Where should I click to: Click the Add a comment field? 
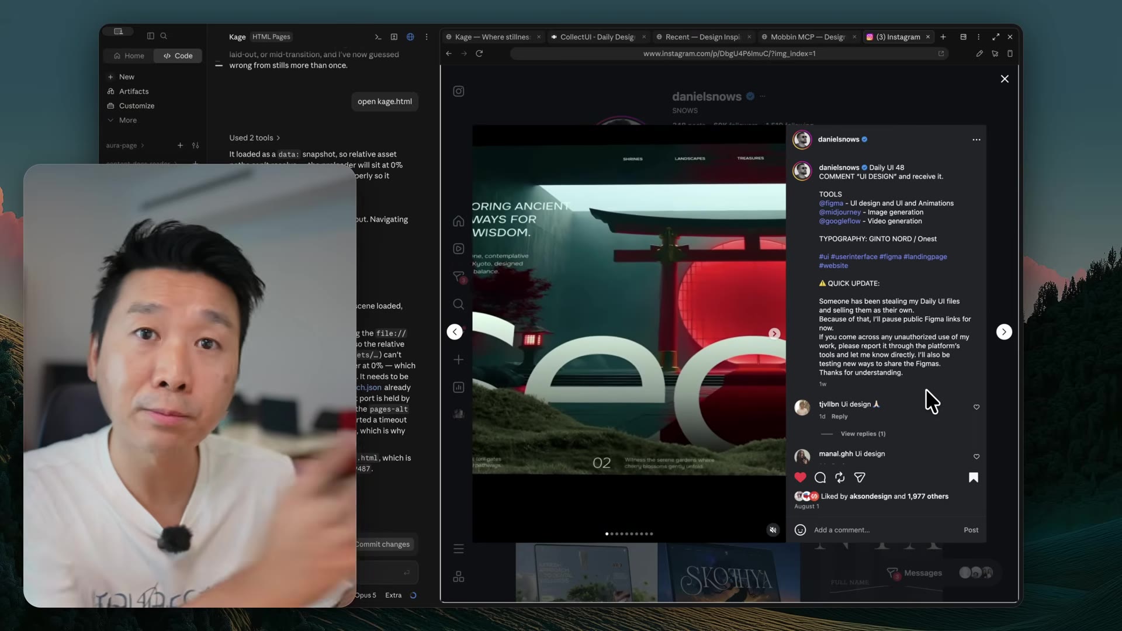point(885,530)
